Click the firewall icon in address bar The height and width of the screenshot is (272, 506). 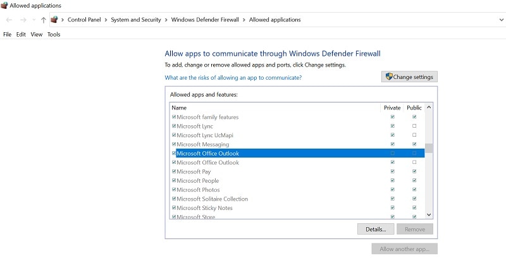[54, 20]
